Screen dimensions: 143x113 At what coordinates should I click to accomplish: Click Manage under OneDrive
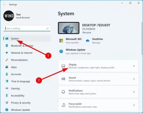click(96, 43)
